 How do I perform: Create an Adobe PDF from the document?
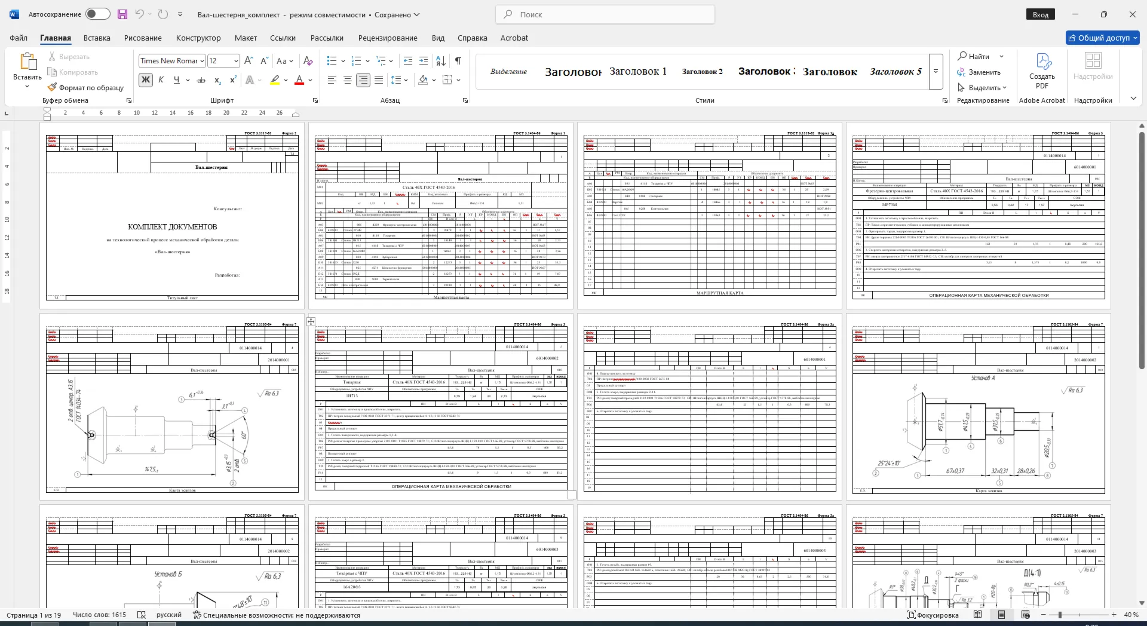(1042, 70)
